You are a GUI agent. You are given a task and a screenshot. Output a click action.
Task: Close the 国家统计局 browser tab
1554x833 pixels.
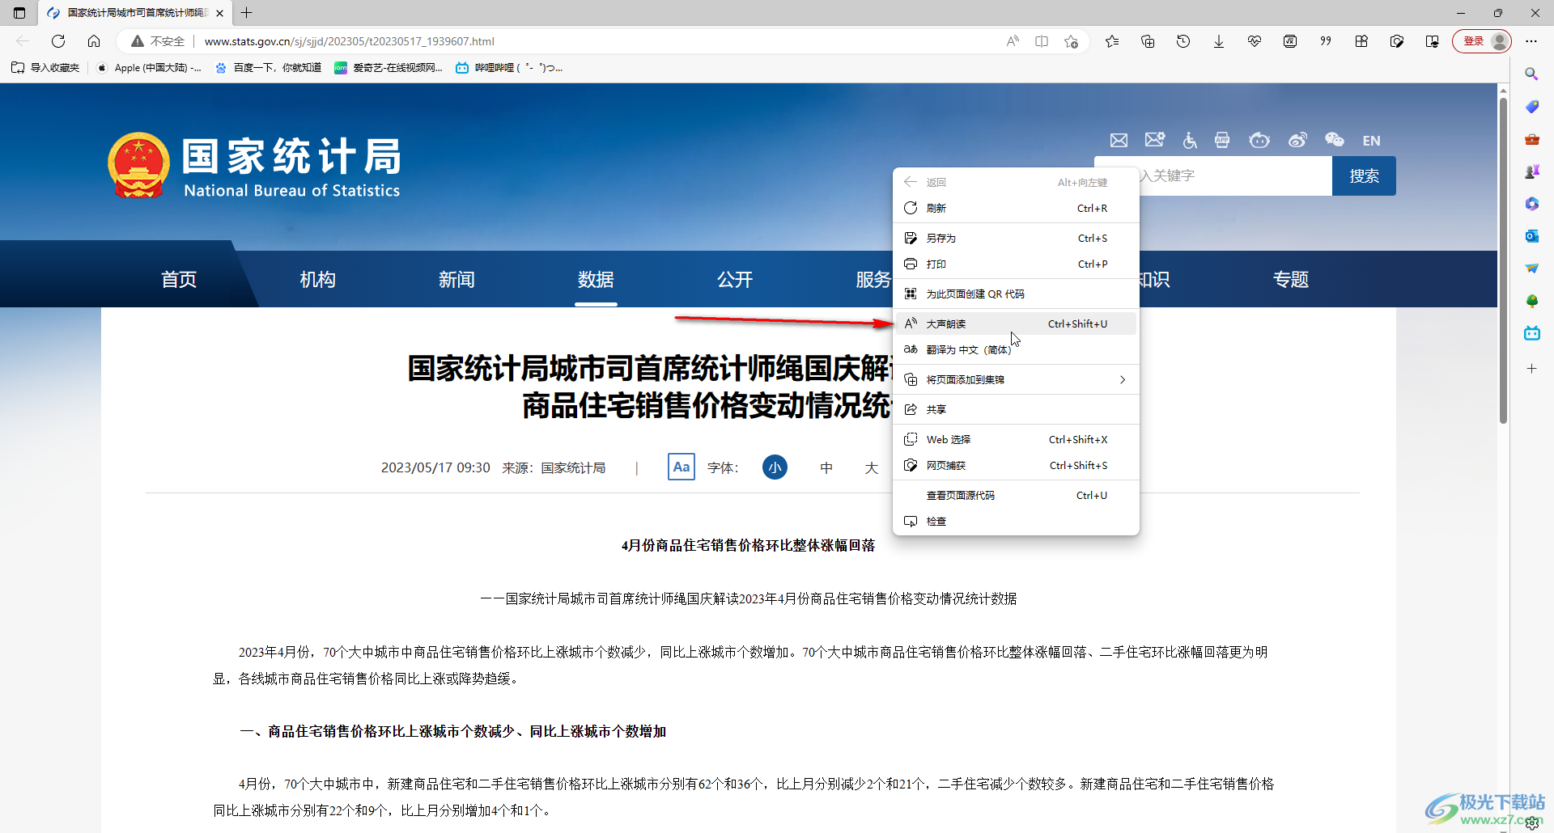pos(220,13)
